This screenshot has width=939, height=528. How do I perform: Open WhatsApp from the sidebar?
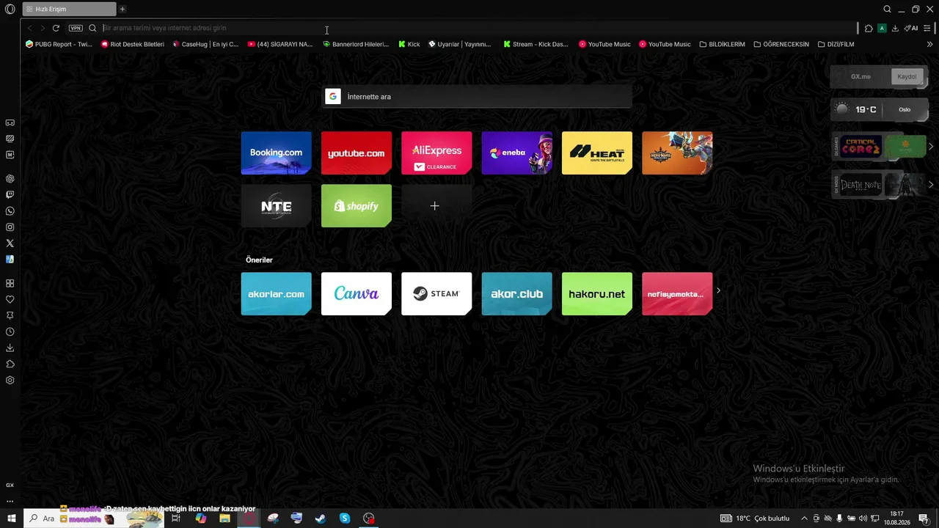(x=10, y=211)
